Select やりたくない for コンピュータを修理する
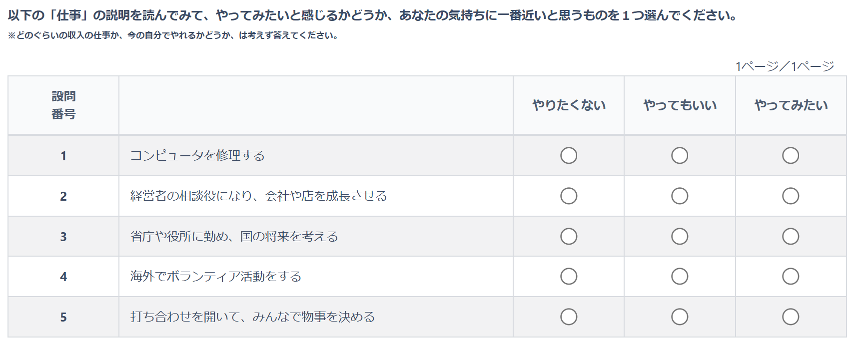 [569, 155]
